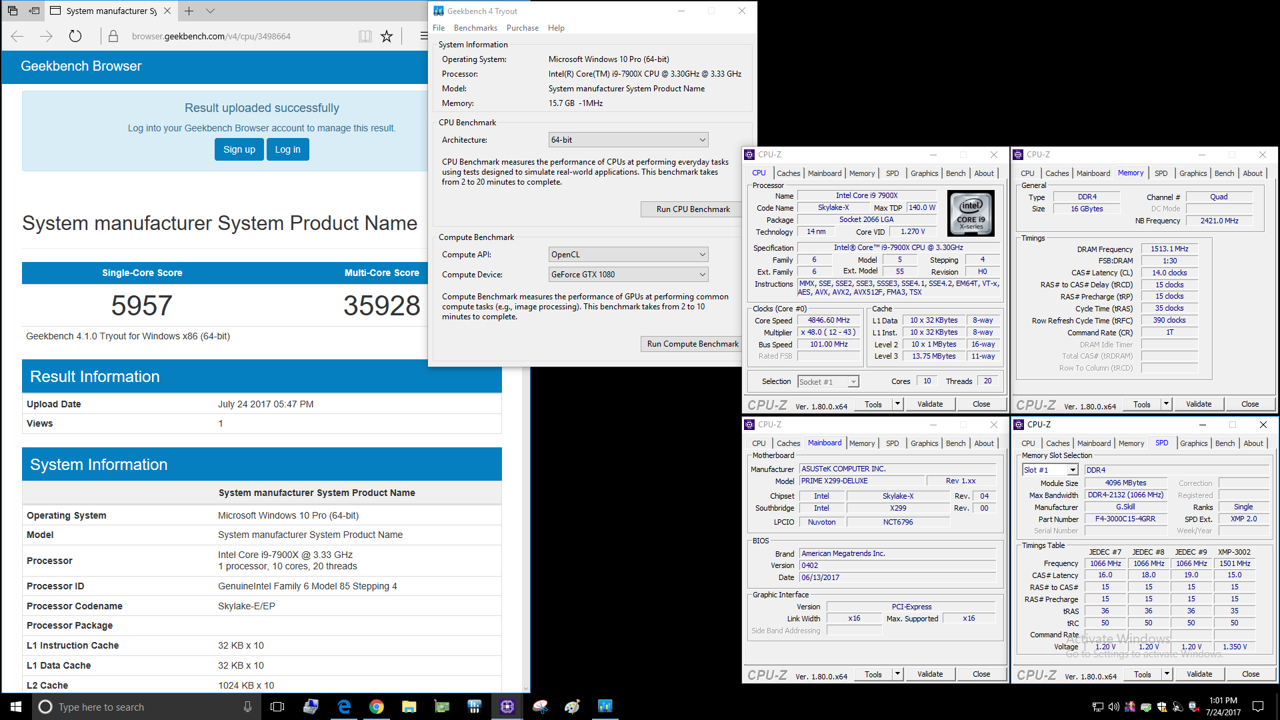1280x720 pixels.
Task: Open Task View on the taskbar
Action: tap(277, 707)
